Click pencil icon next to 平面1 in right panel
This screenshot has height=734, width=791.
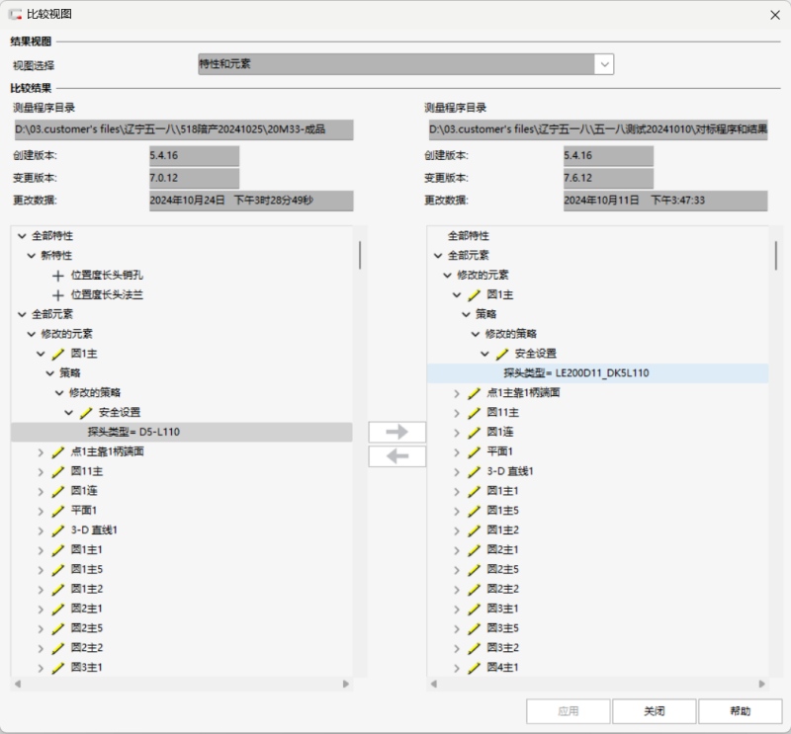(x=475, y=451)
